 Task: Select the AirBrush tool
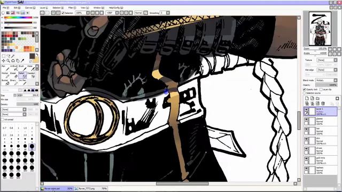click(x=13, y=68)
